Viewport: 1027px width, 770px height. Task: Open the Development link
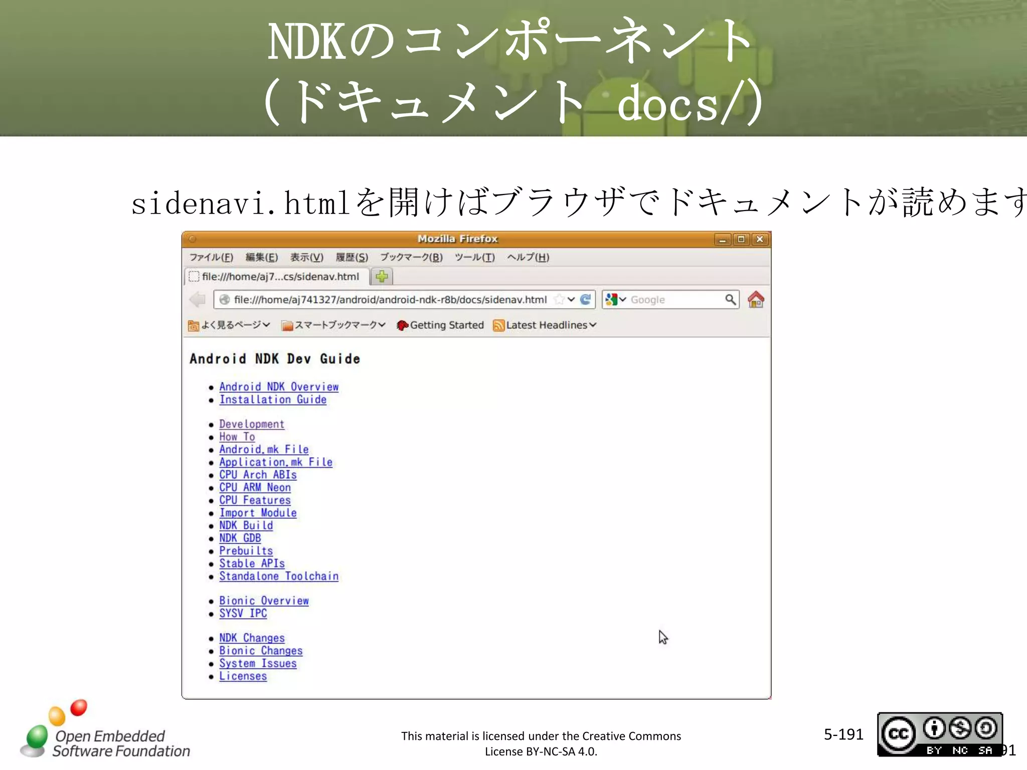coord(252,424)
